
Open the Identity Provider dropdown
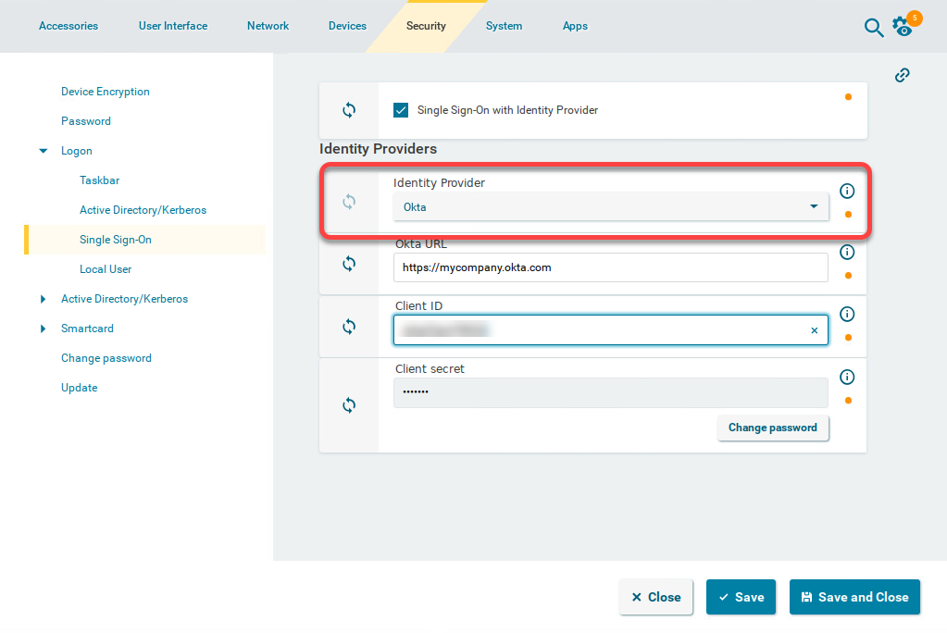[x=610, y=207]
